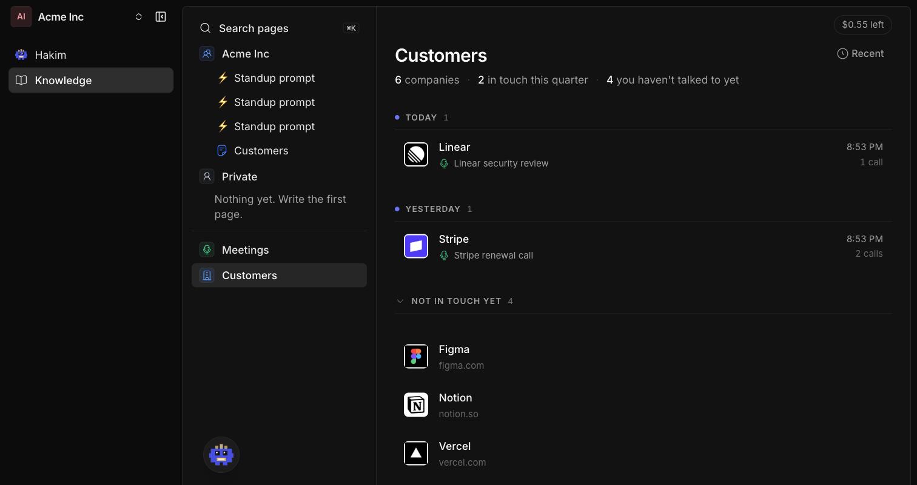Click the Linear logo
This screenshot has height=485, width=917.
(x=416, y=154)
